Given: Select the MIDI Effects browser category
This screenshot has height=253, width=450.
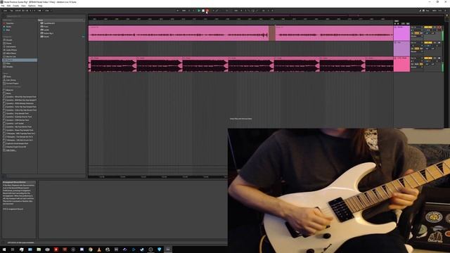Looking at the screenshot, I should pos(11,53).
